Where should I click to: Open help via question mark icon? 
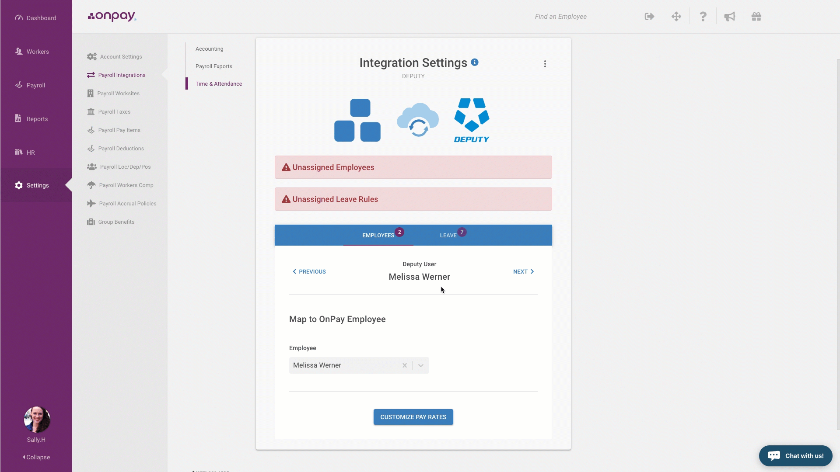point(703,17)
